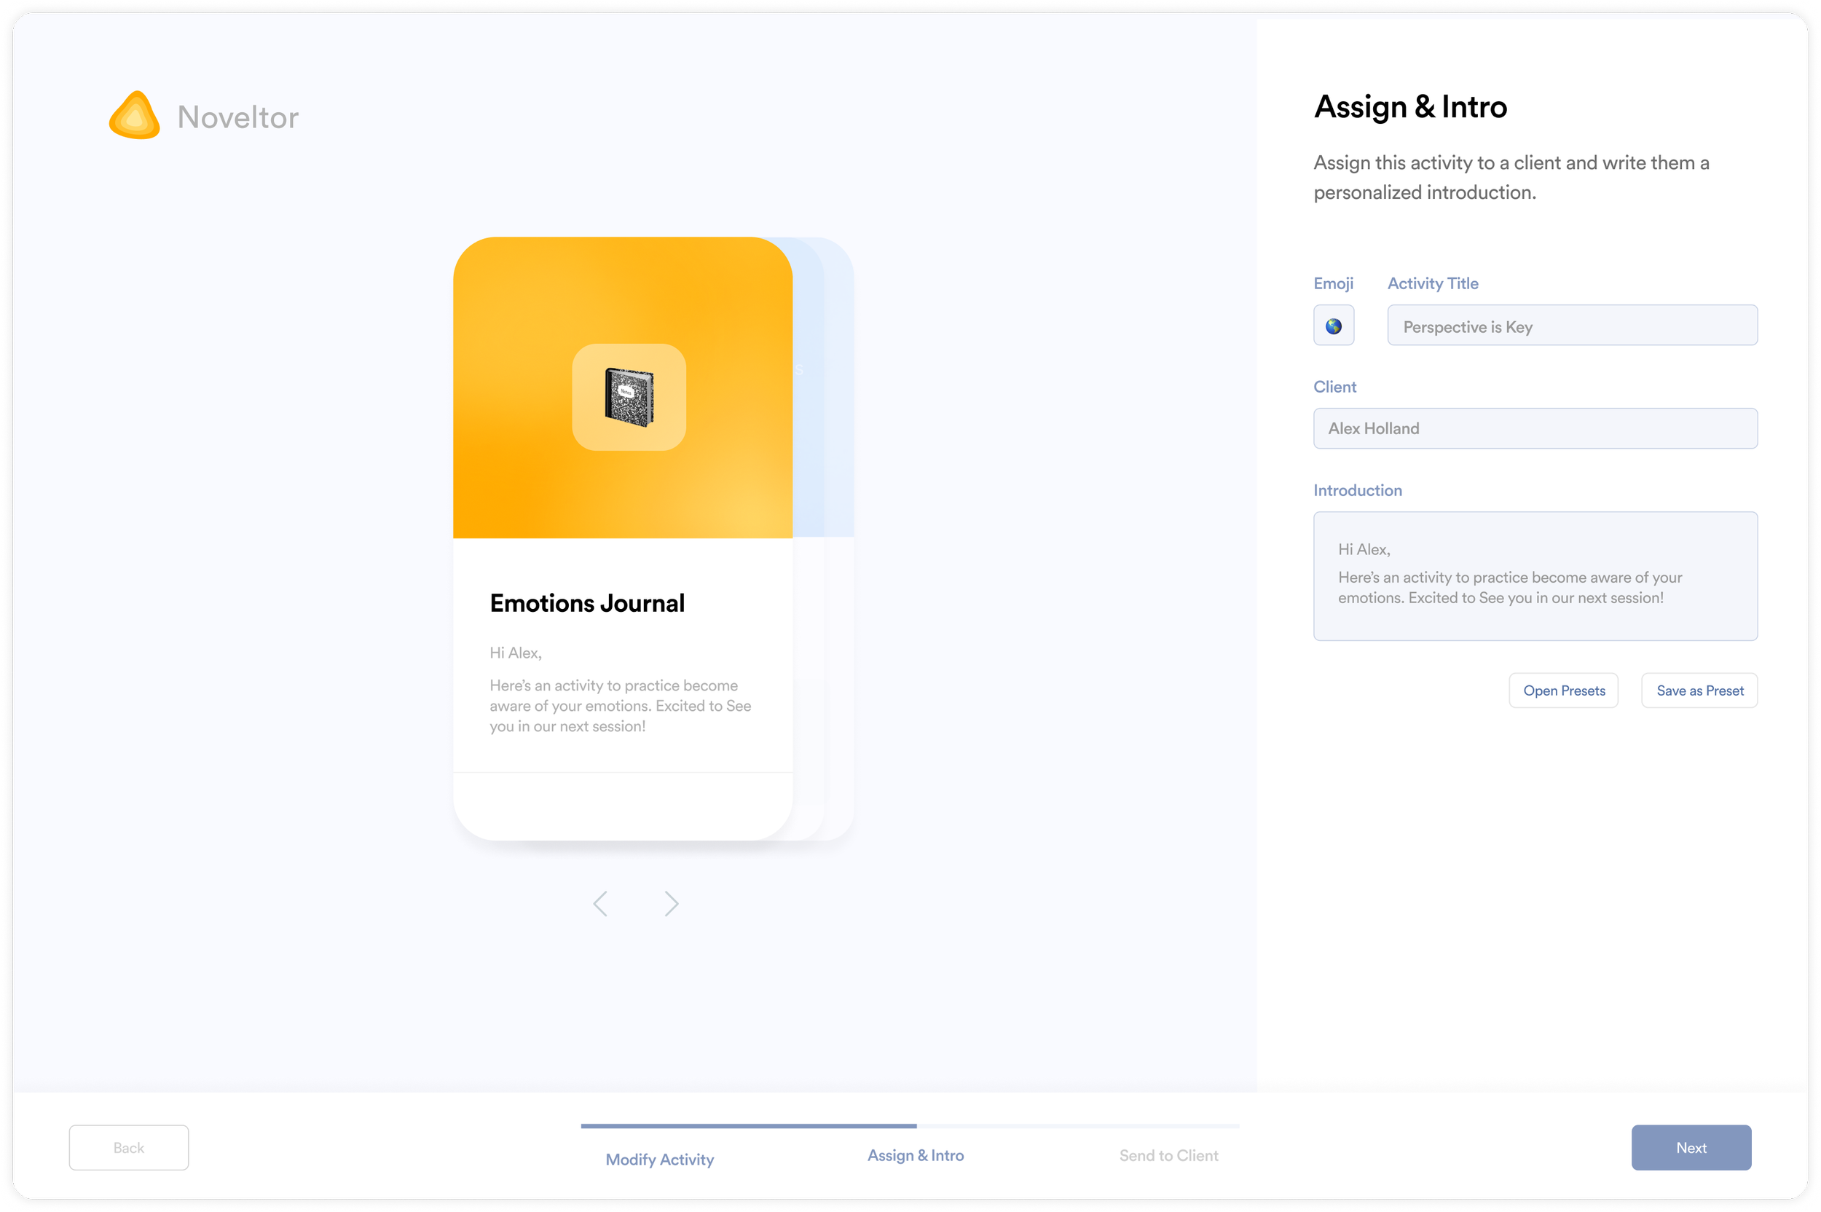Select the Client field showing Alex Holland
Screen dimensions: 1821x1212
(1535, 428)
